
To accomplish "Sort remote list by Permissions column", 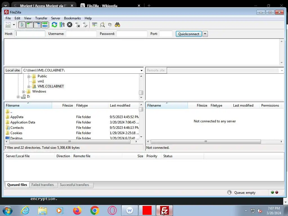I will point(270,105).
